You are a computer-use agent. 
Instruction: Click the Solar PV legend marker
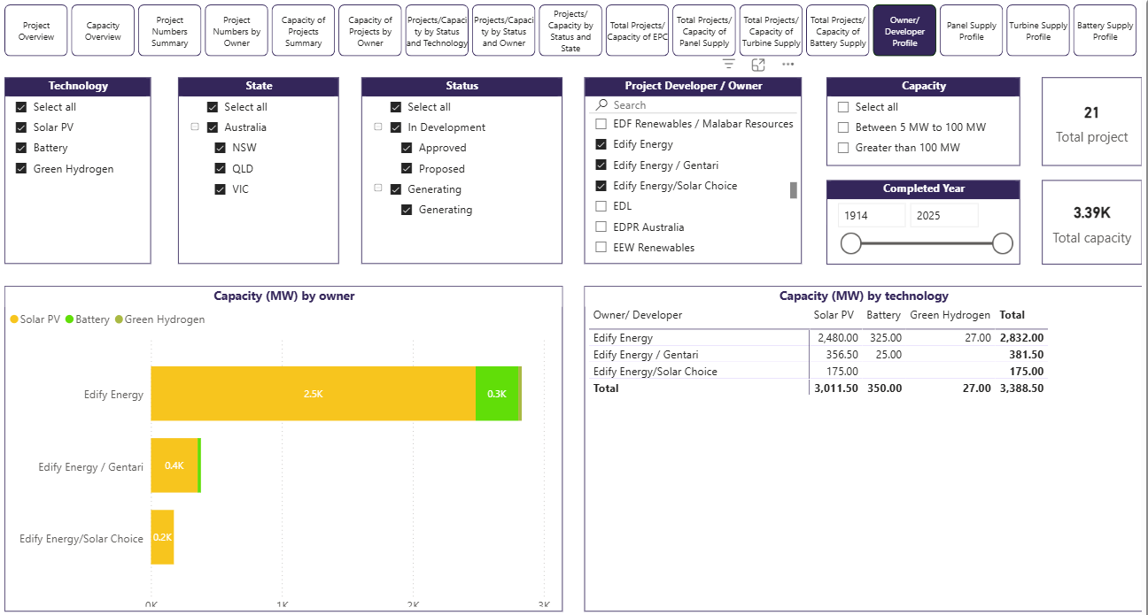click(14, 319)
